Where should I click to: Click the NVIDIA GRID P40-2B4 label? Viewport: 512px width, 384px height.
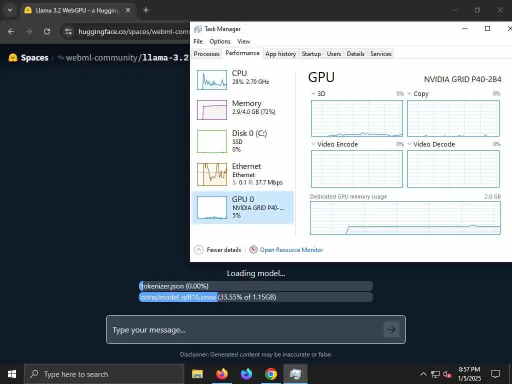[x=462, y=79]
